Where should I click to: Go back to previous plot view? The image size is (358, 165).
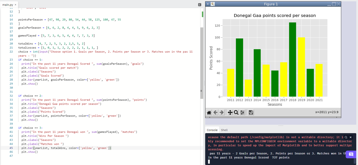click(x=215, y=112)
